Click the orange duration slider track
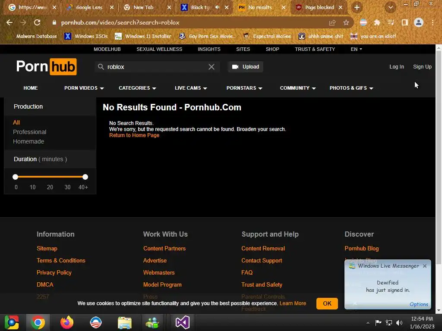This screenshot has width=442, height=331. click(50, 177)
